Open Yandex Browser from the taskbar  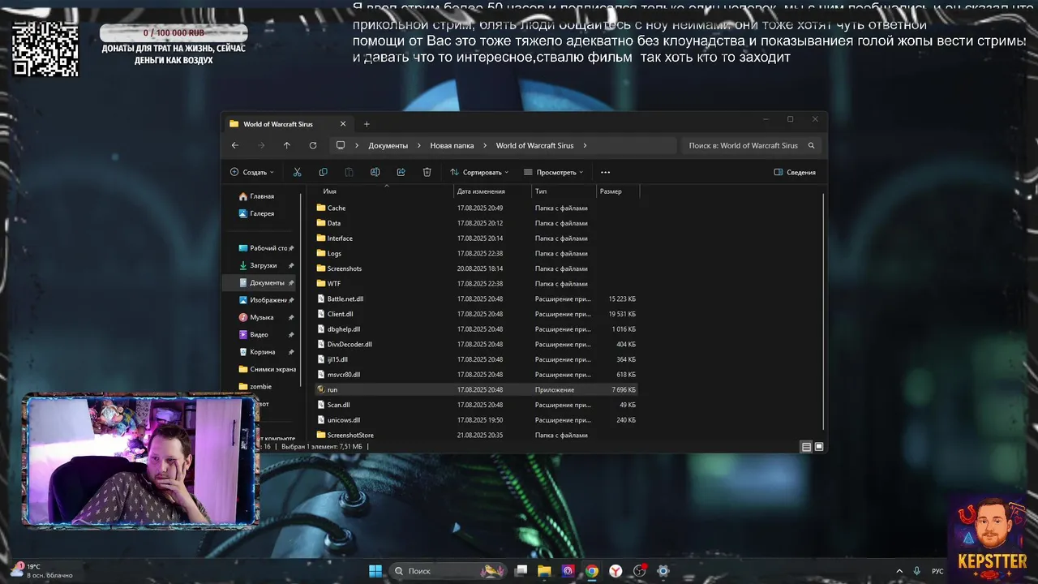point(616,571)
